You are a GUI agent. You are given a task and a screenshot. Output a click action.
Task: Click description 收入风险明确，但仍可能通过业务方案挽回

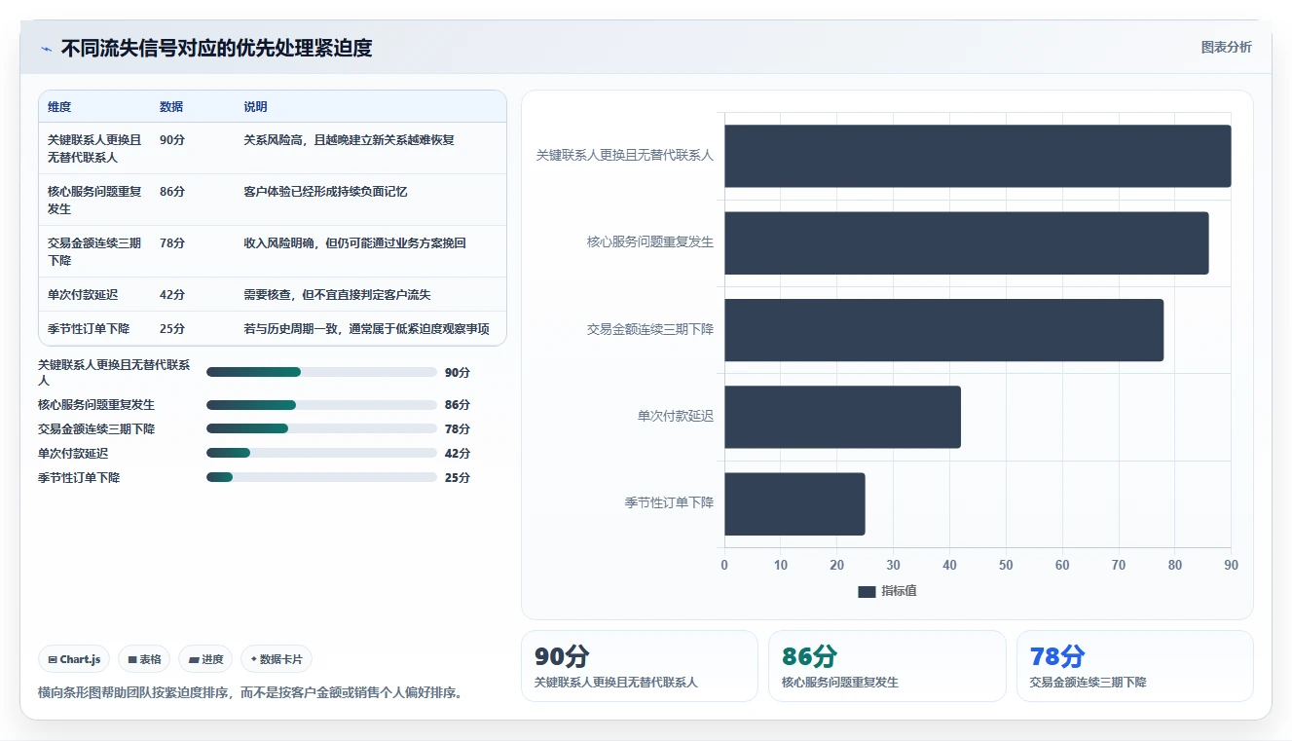[x=354, y=242]
